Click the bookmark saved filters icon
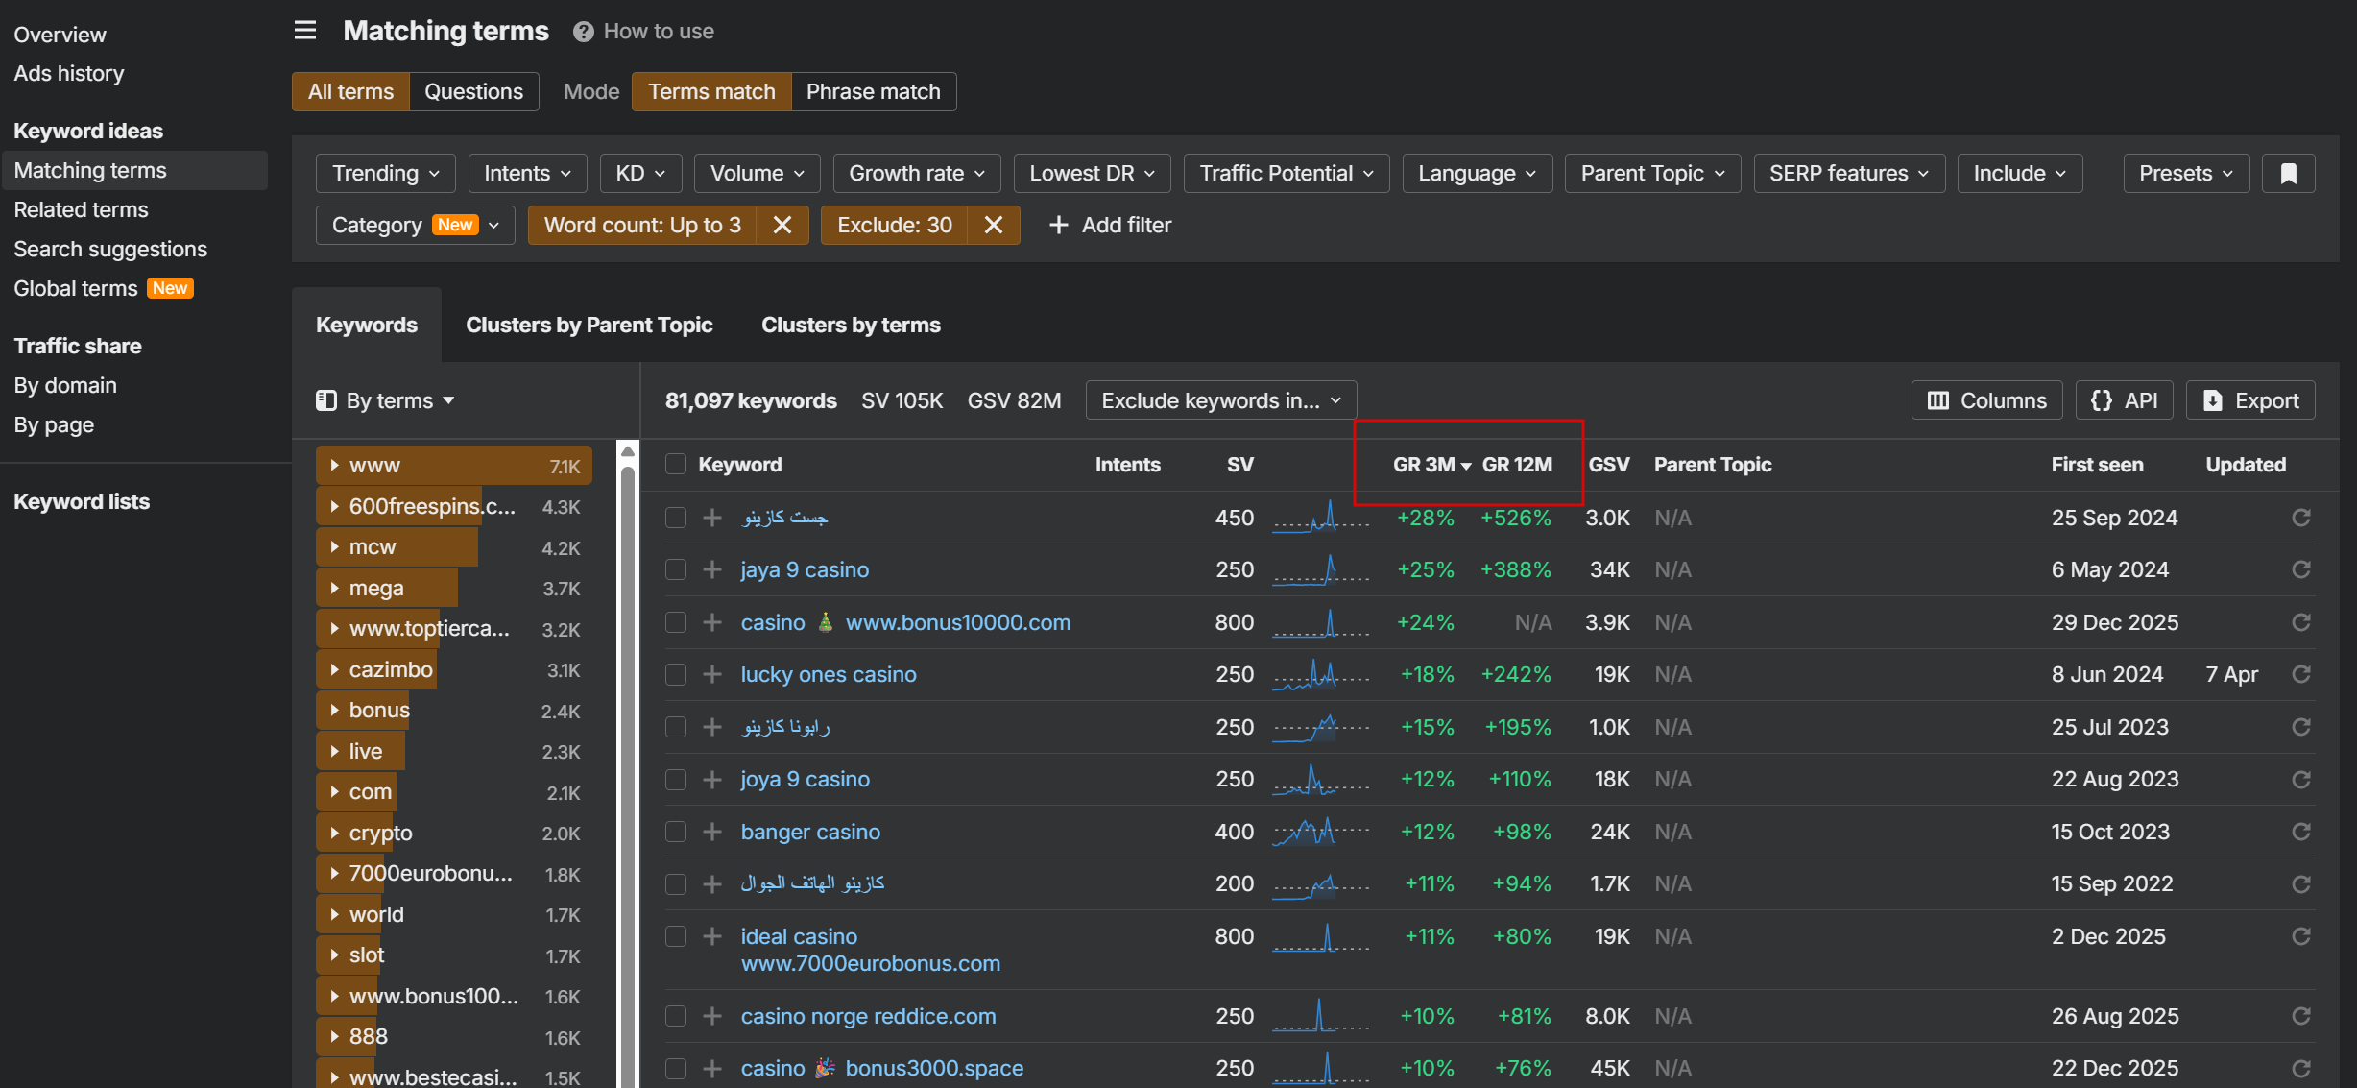The width and height of the screenshot is (2357, 1088). (x=2288, y=173)
